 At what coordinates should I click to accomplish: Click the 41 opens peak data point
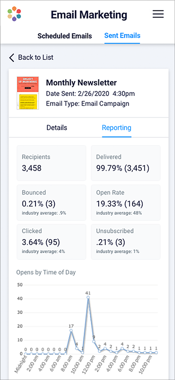click(x=88, y=297)
